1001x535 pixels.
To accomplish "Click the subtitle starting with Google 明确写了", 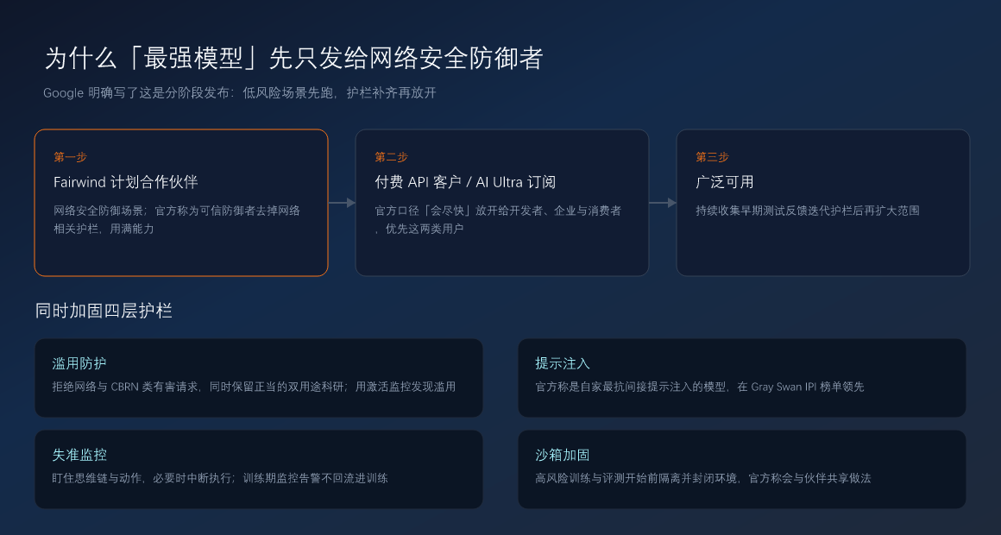I will tap(239, 93).
